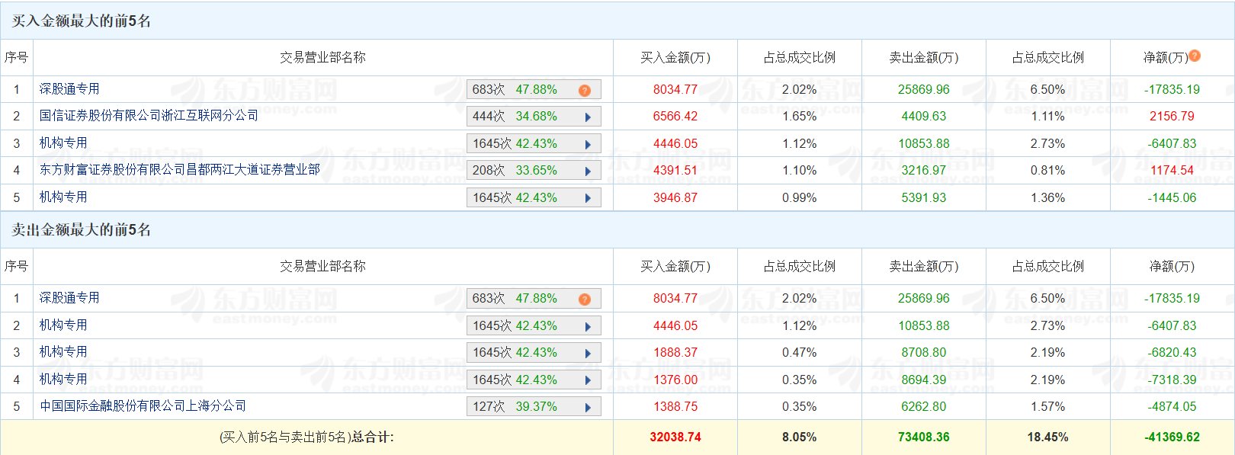
Task: Click help icon beside 净额(万) header in buy table
Action: click(x=1195, y=56)
